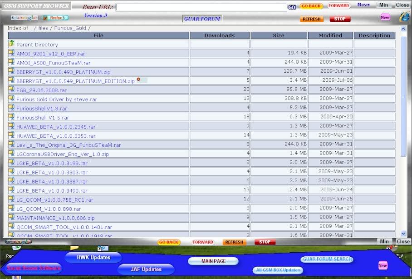This screenshot has height=279, width=412.
Task: Click the file icon for AMOI_9201_v12_0_EEP.rar
Action: pyautogui.click(x=11, y=53)
